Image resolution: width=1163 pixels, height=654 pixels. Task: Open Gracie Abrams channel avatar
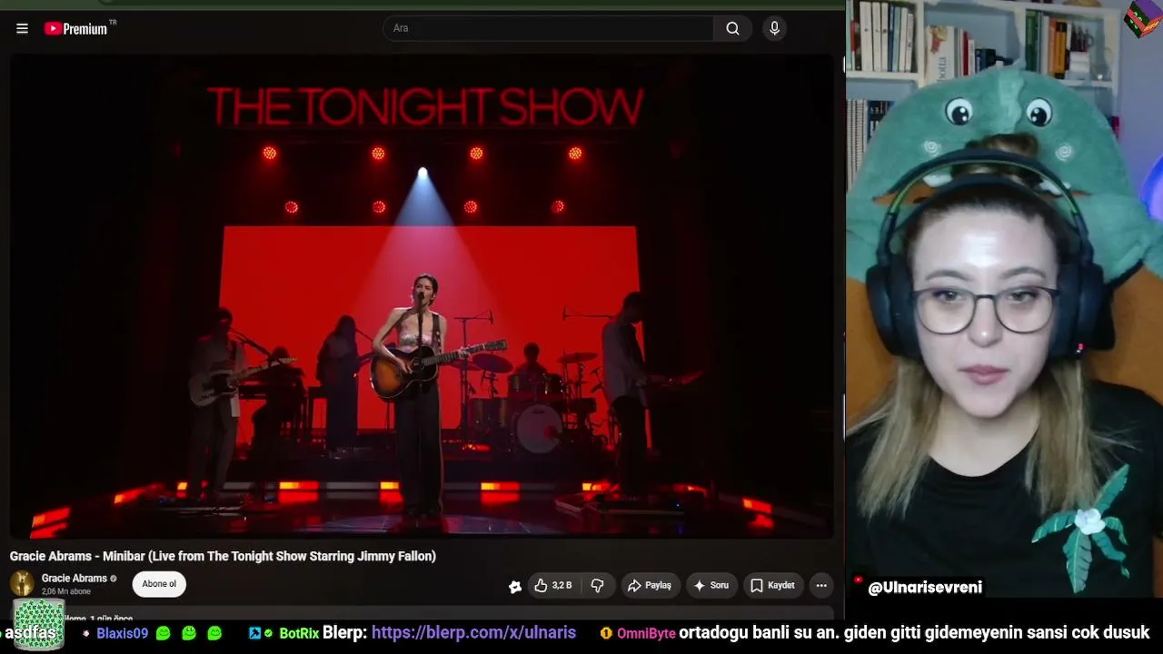point(22,583)
